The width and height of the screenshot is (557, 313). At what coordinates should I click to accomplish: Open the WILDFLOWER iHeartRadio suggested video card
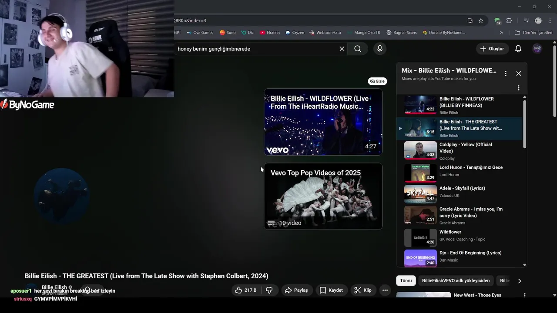tap(323, 122)
